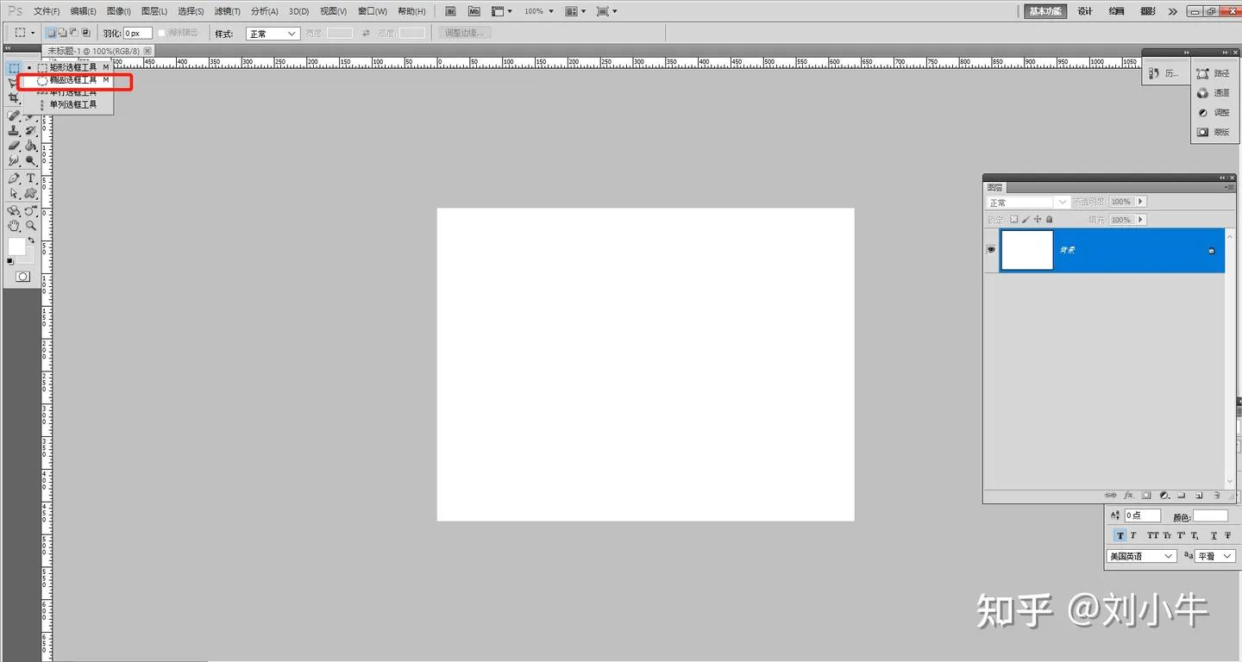Switch to the 设计 workspace
1242x662 pixels.
pos(1084,11)
